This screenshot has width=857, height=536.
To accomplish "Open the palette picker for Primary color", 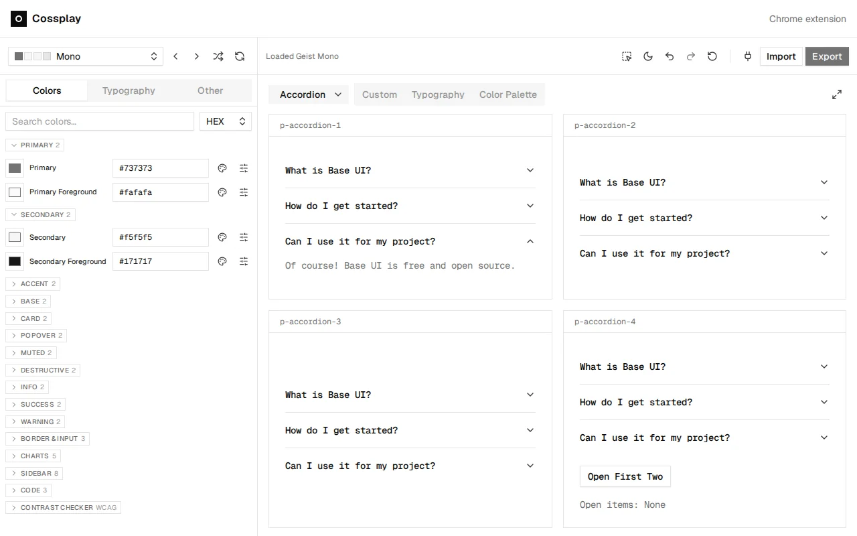I will point(222,168).
